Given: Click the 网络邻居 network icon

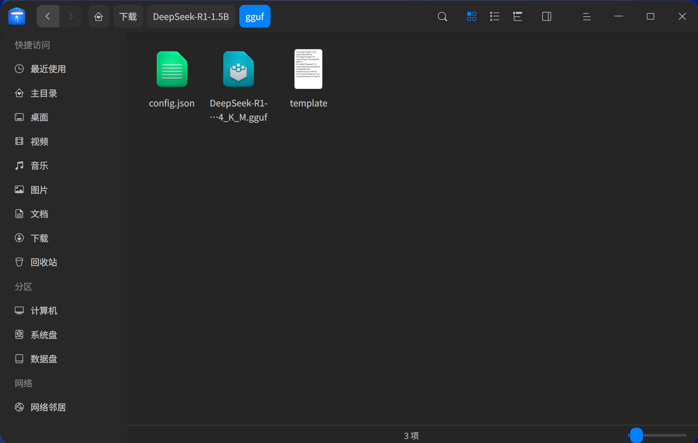Looking at the screenshot, I should pyautogui.click(x=19, y=407).
